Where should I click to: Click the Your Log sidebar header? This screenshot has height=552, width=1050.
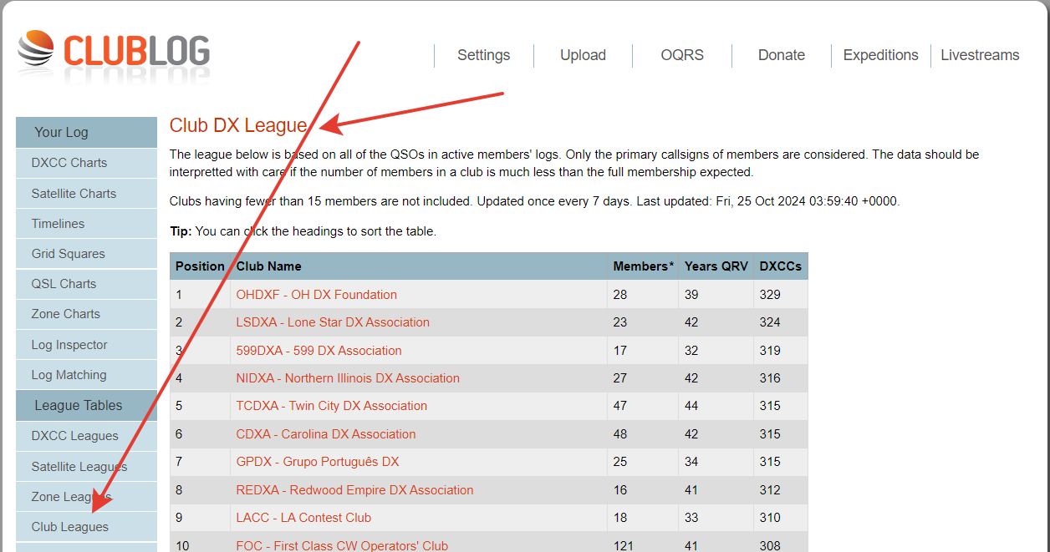(86, 132)
